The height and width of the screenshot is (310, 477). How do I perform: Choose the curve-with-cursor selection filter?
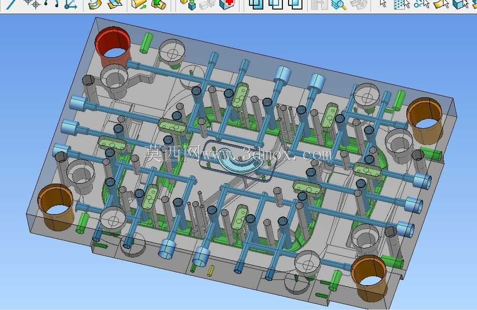[x=422, y=4]
